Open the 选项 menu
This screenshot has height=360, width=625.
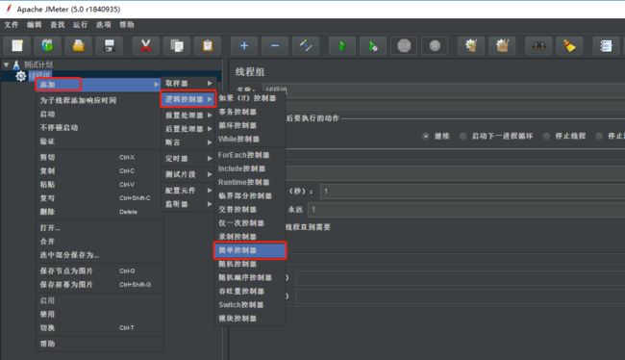[x=103, y=25]
